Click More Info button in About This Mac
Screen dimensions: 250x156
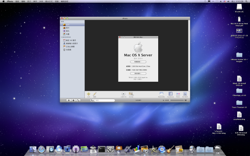[x=138, y=74]
